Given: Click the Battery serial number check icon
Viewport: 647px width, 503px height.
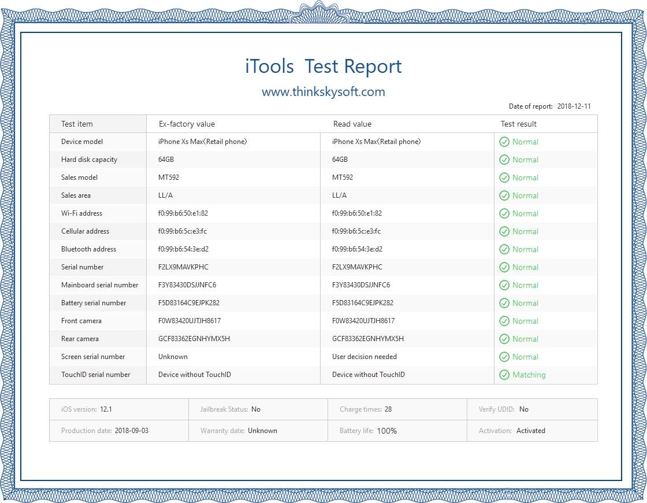Looking at the screenshot, I should [504, 303].
